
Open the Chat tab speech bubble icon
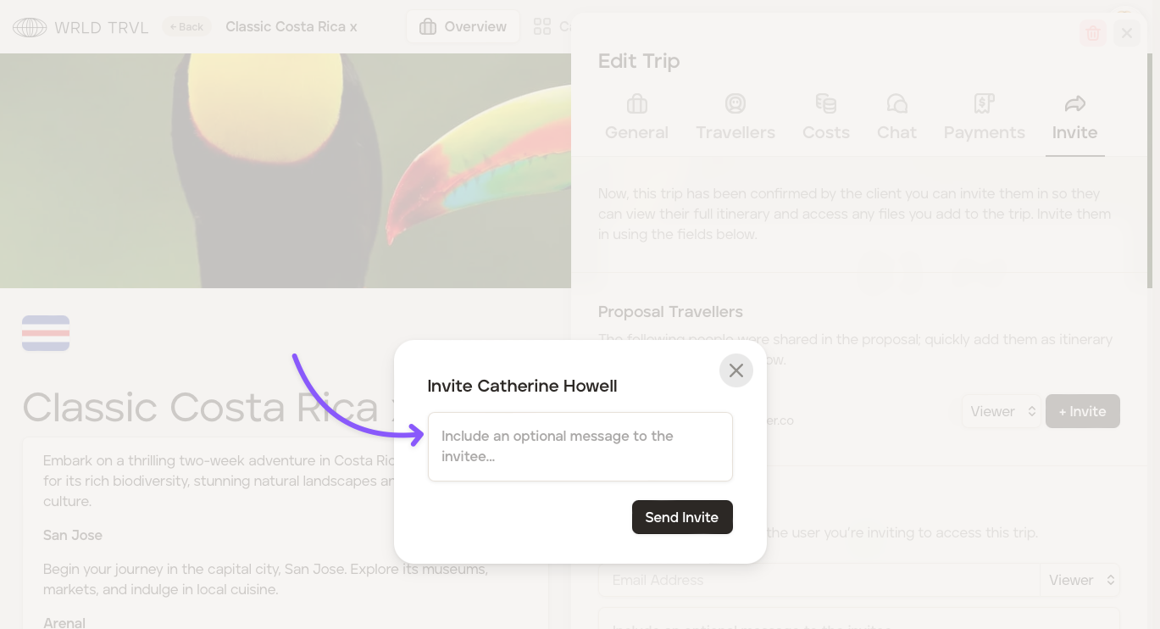(x=896, y=104)
